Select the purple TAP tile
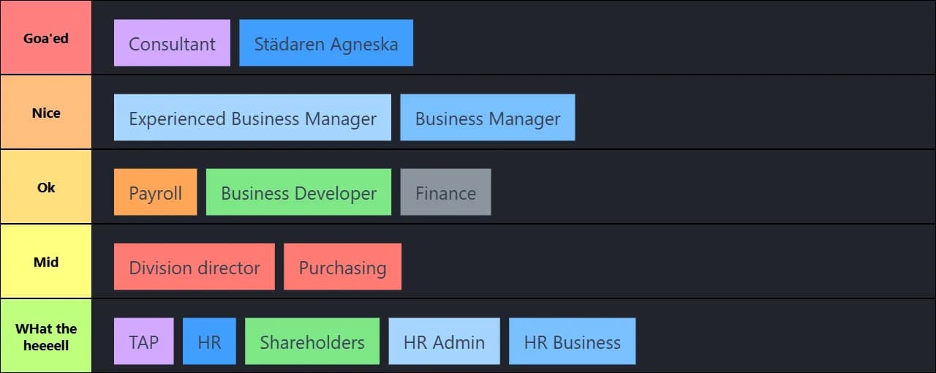The width and height of the screenshot is (936, 373). click(144, 342)
